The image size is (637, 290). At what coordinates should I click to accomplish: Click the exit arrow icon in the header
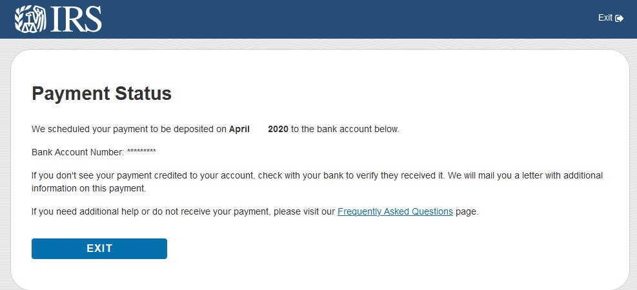pyautogui.click(x=620, y=19)
